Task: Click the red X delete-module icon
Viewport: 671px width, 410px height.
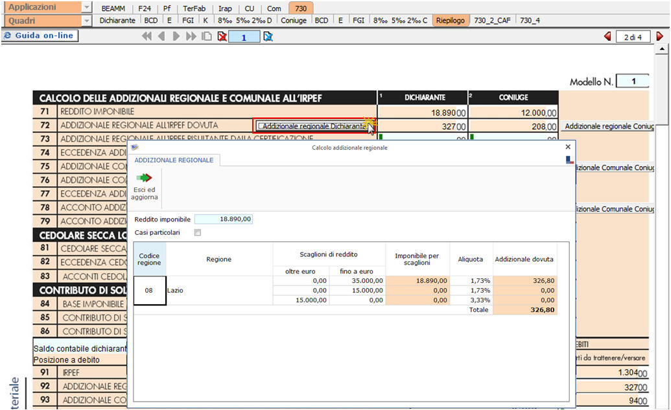Action: (222, 36)
